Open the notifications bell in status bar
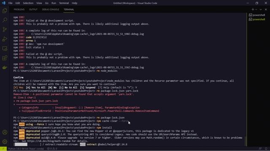The height and width of the screenshot is (151, 270). pos(266,149)
